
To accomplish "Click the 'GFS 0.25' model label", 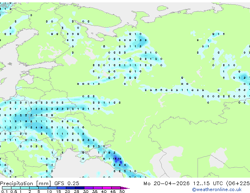I will point(67,184).
